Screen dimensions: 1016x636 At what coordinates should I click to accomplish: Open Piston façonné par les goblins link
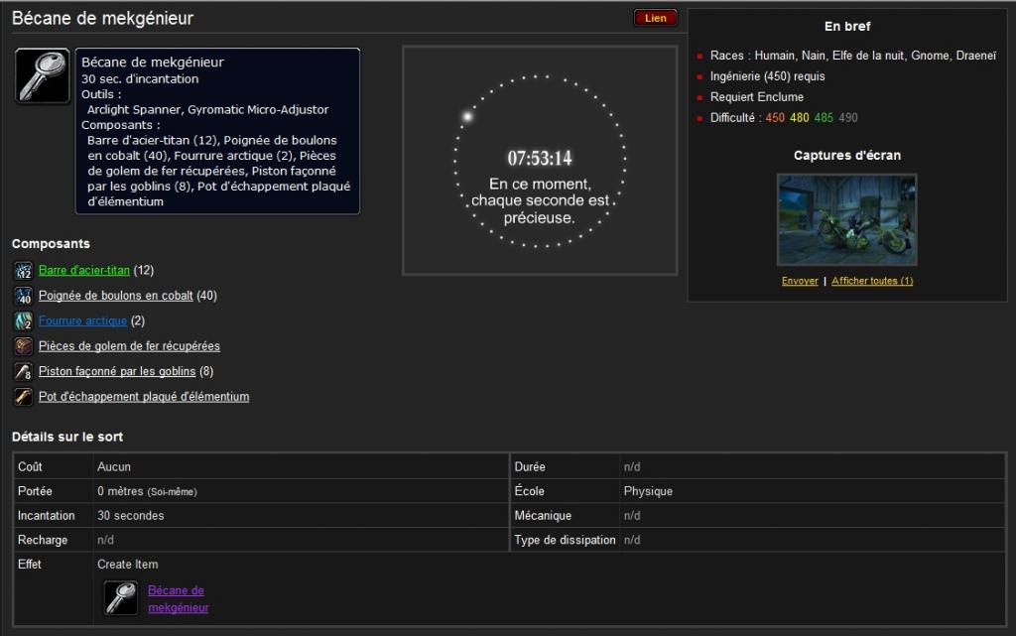[x=117, y=371]
